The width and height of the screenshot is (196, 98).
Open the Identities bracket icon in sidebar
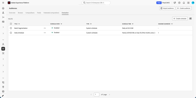(3, 53)
